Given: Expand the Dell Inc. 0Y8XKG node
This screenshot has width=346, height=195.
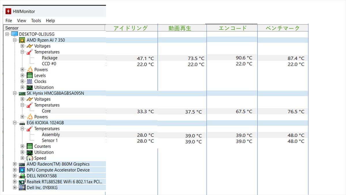Looking at the screenshot, I should (15, 187).
